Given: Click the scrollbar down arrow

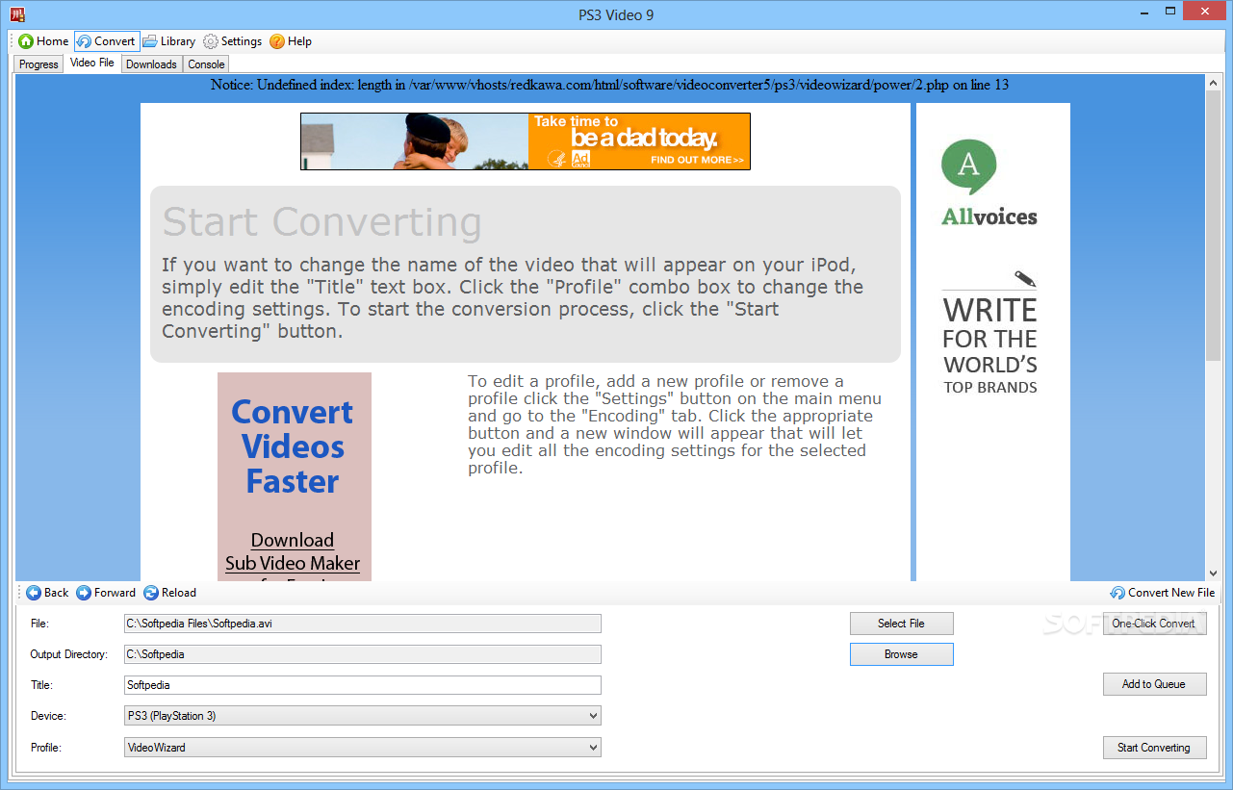Looking at the screenshot, I should [x=1212, y=573].
